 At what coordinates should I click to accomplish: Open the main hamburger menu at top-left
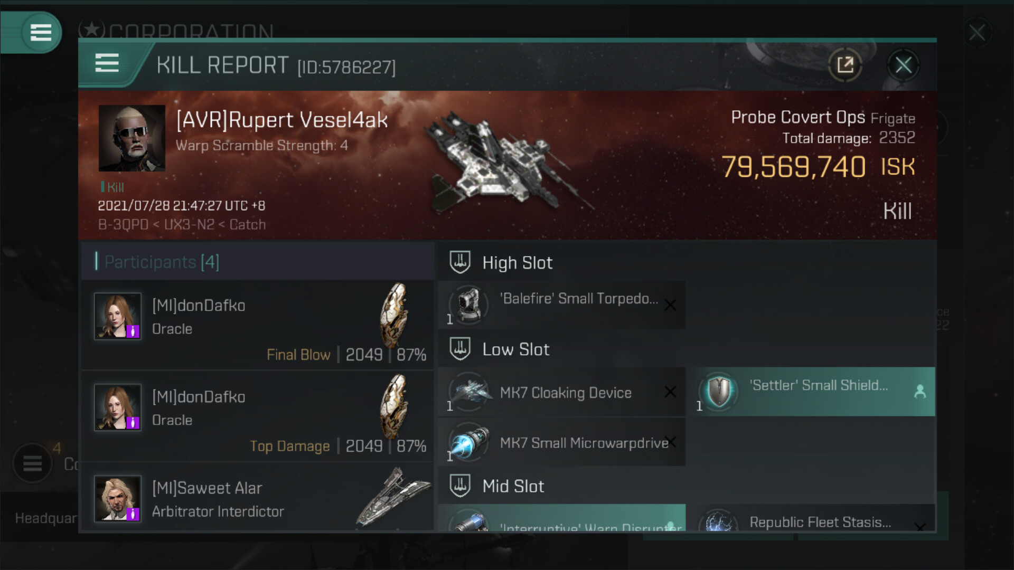pos(41,32)
